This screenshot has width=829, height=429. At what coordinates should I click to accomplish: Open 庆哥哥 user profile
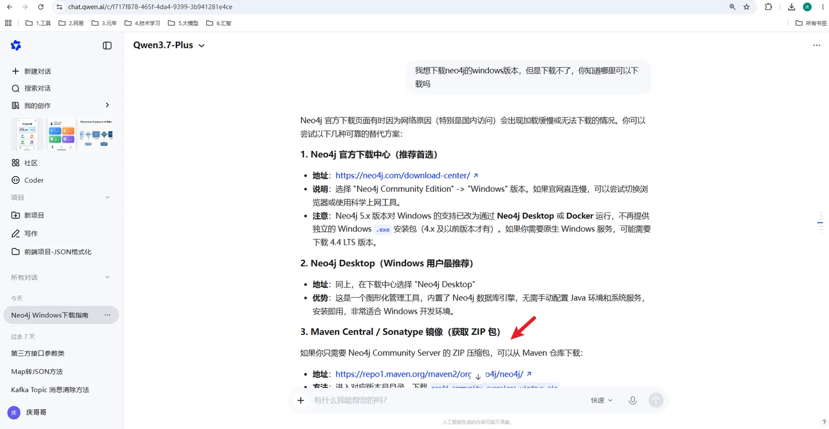click(x=27, y=412)
